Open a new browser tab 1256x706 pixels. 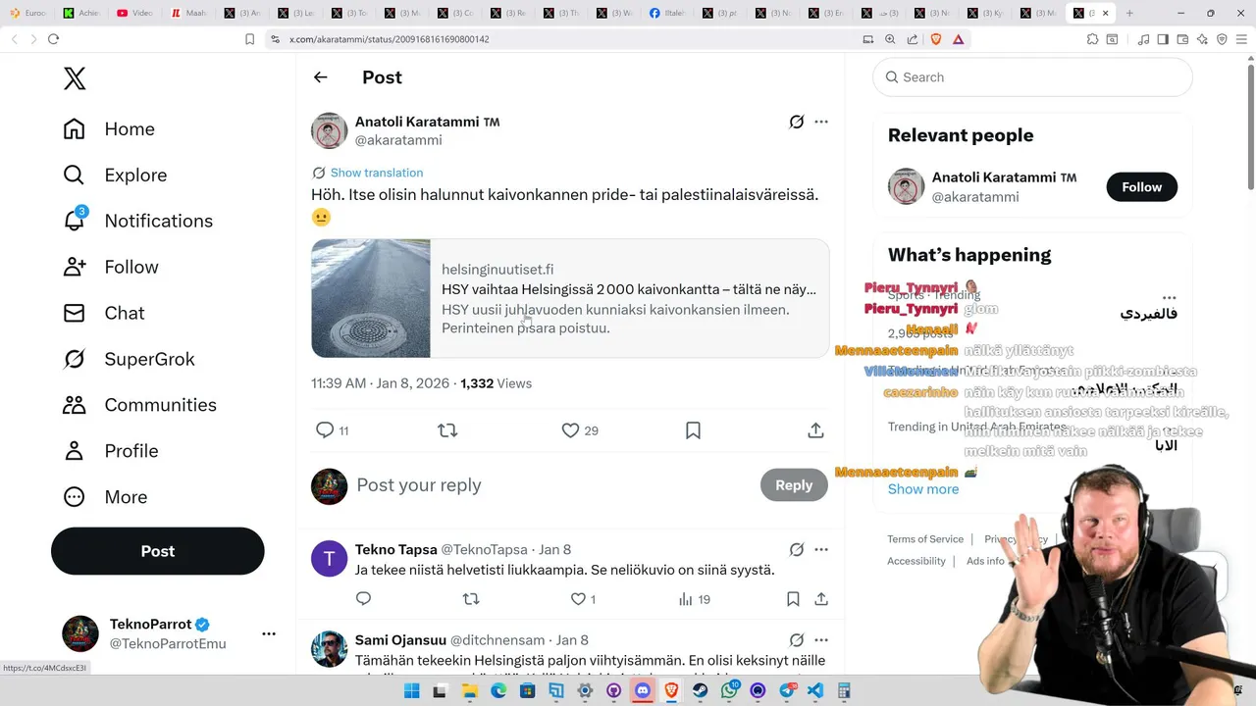click(x=1129, y=13)
